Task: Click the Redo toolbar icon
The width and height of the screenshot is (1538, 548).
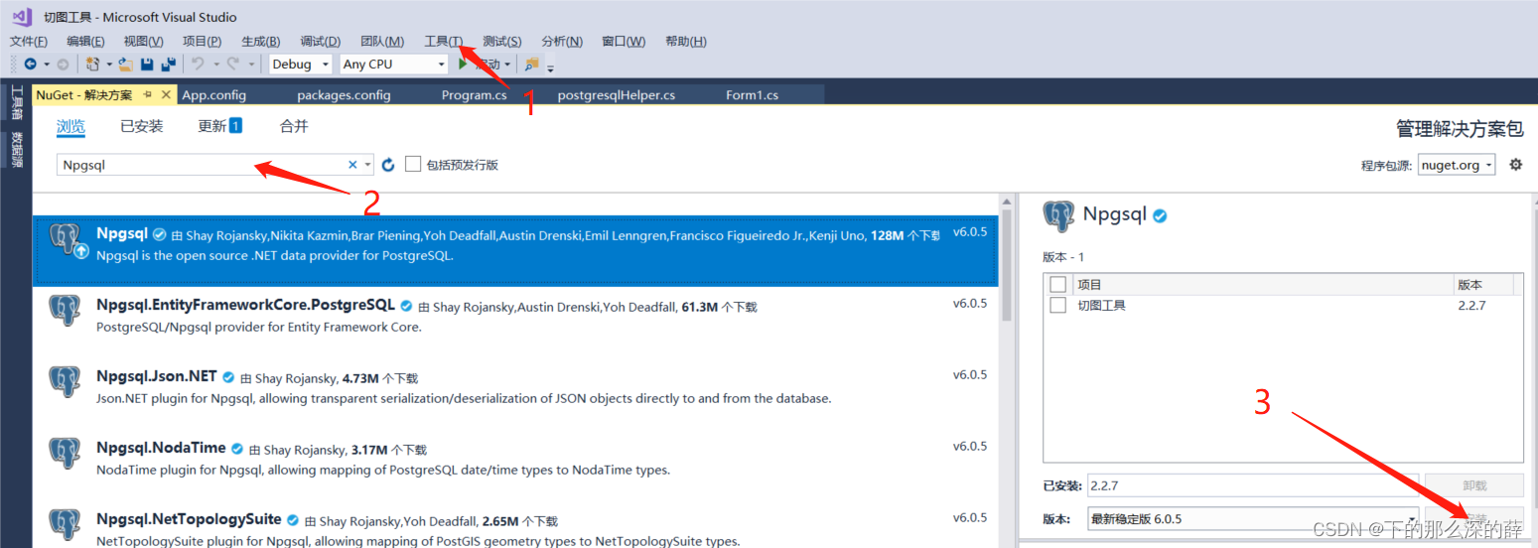Action: coord(232,65)
